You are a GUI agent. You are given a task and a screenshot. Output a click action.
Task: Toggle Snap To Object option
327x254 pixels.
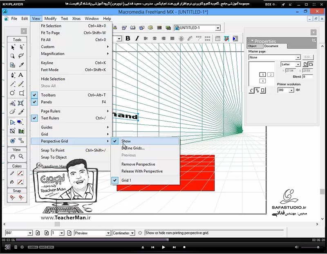click(71, 157)
